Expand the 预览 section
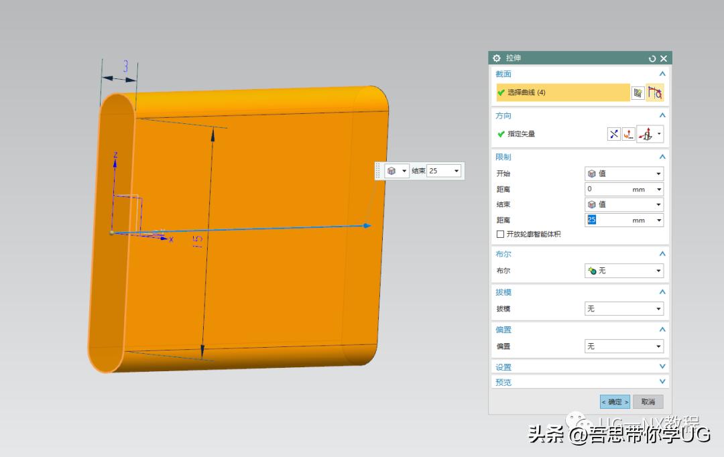 pos(662,382)
